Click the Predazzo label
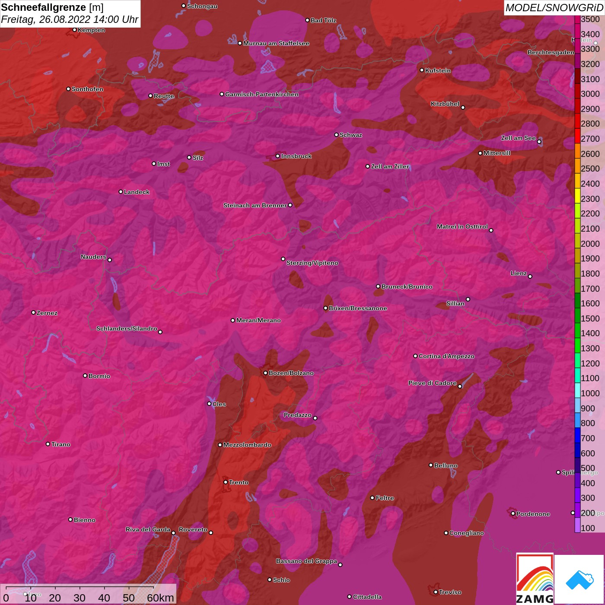 [x=298, y=415]
